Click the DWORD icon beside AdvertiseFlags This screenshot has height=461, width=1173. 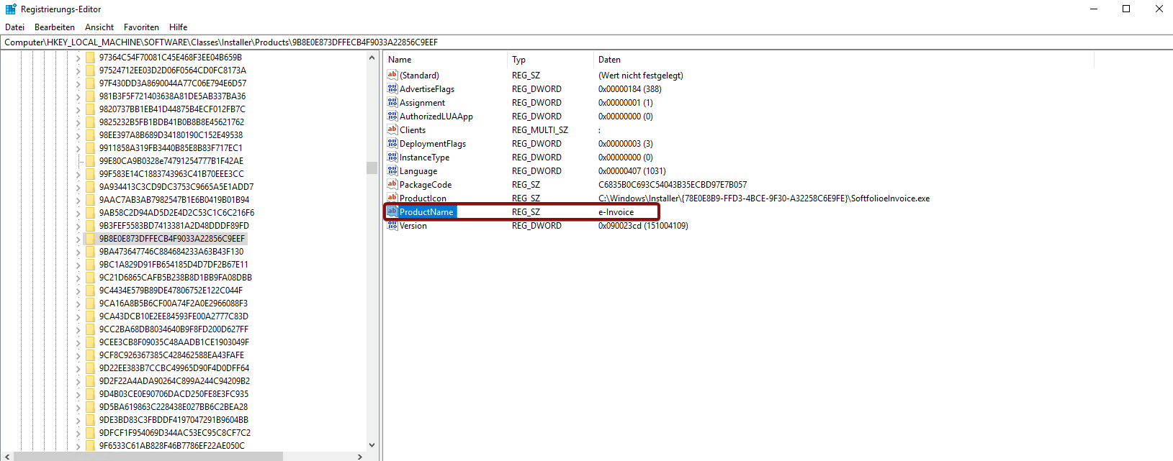pos(392,88)
